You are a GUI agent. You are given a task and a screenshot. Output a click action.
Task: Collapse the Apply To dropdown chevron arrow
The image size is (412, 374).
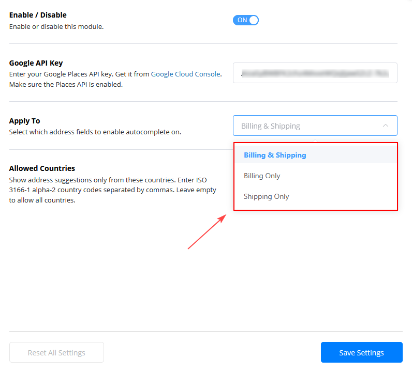point(385,126)
